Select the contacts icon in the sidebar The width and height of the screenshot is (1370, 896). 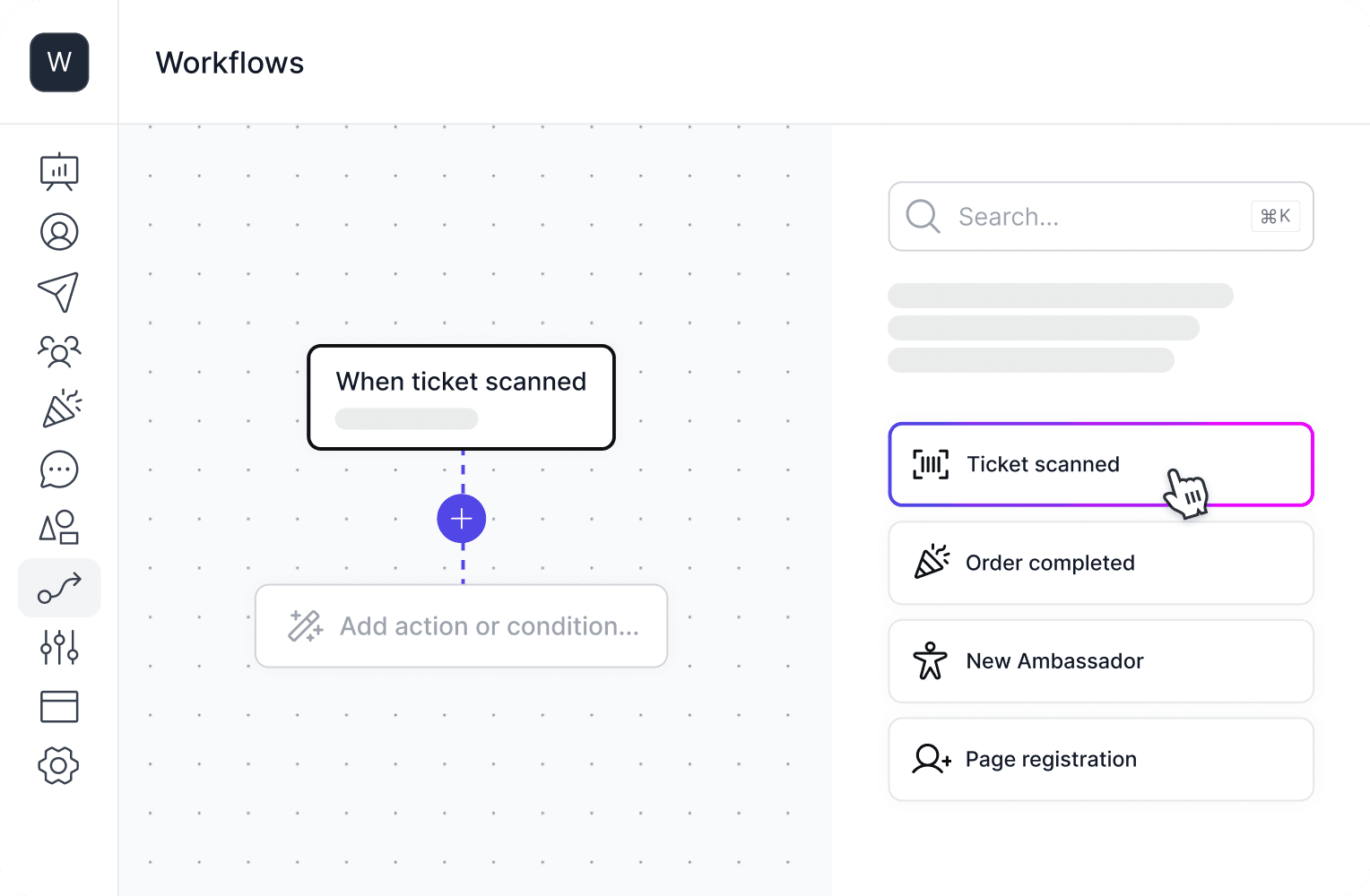59,231
